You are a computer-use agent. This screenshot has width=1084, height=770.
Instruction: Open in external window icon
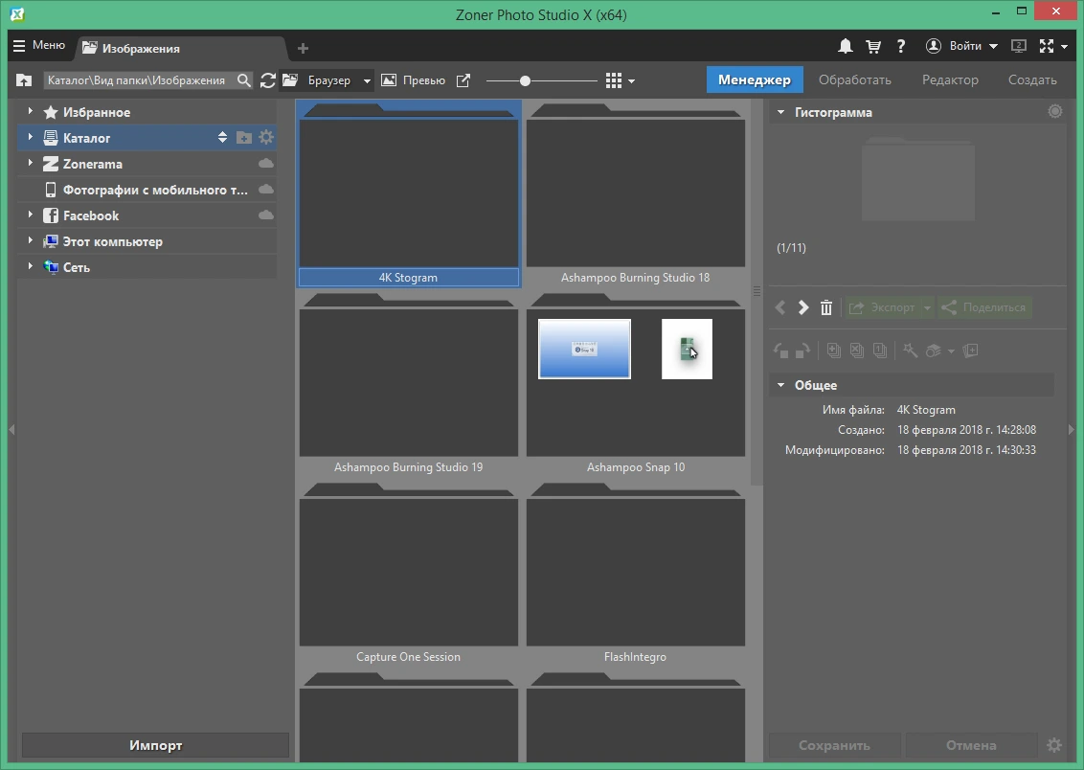click(x=463, y=80)
